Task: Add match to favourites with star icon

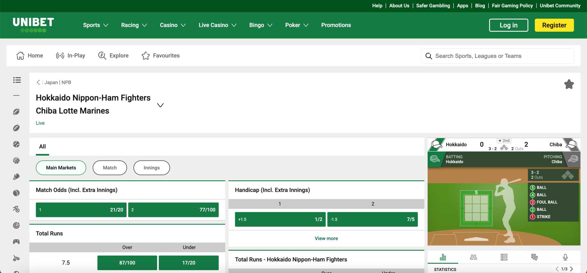Action: [569, 84]
